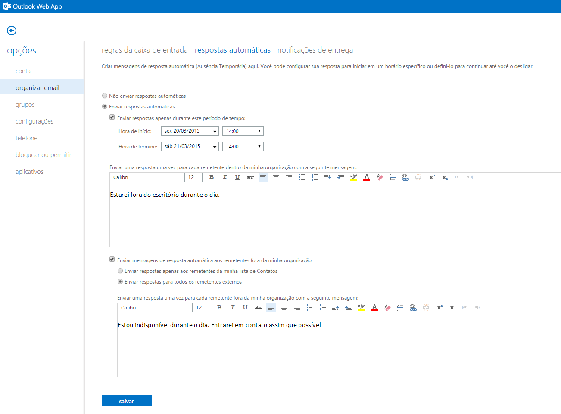
Task: Click font size 12 in external message toolbar
Action: click(201, 308)
